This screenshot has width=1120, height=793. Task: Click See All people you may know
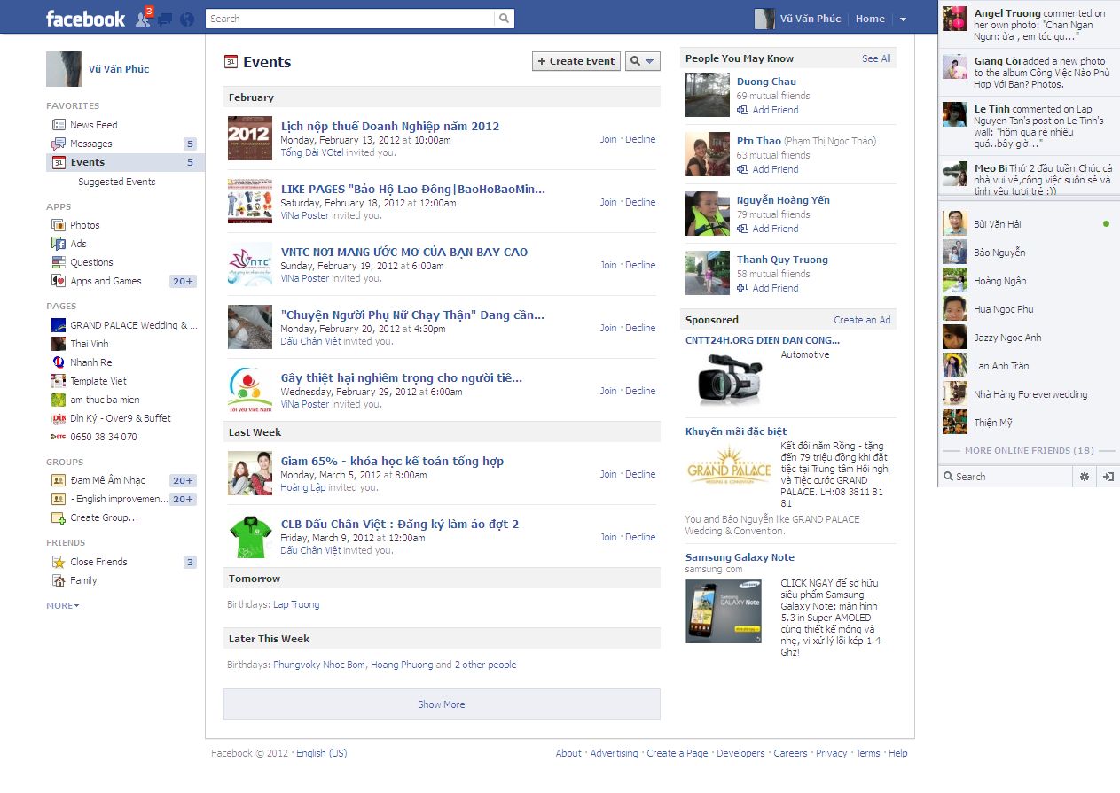(x=876, y=58)
